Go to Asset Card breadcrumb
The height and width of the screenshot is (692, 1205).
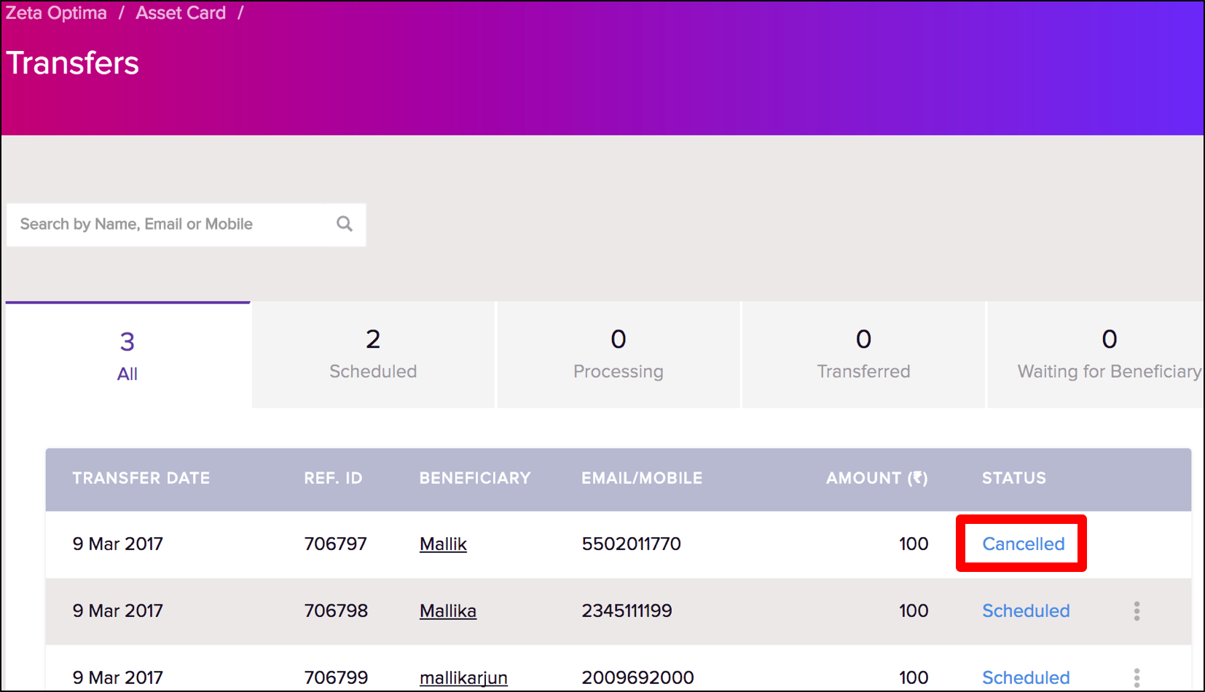tap(181, 13)
